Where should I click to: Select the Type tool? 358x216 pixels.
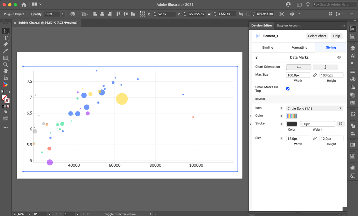pyautogui.click(x=5, y=38)
